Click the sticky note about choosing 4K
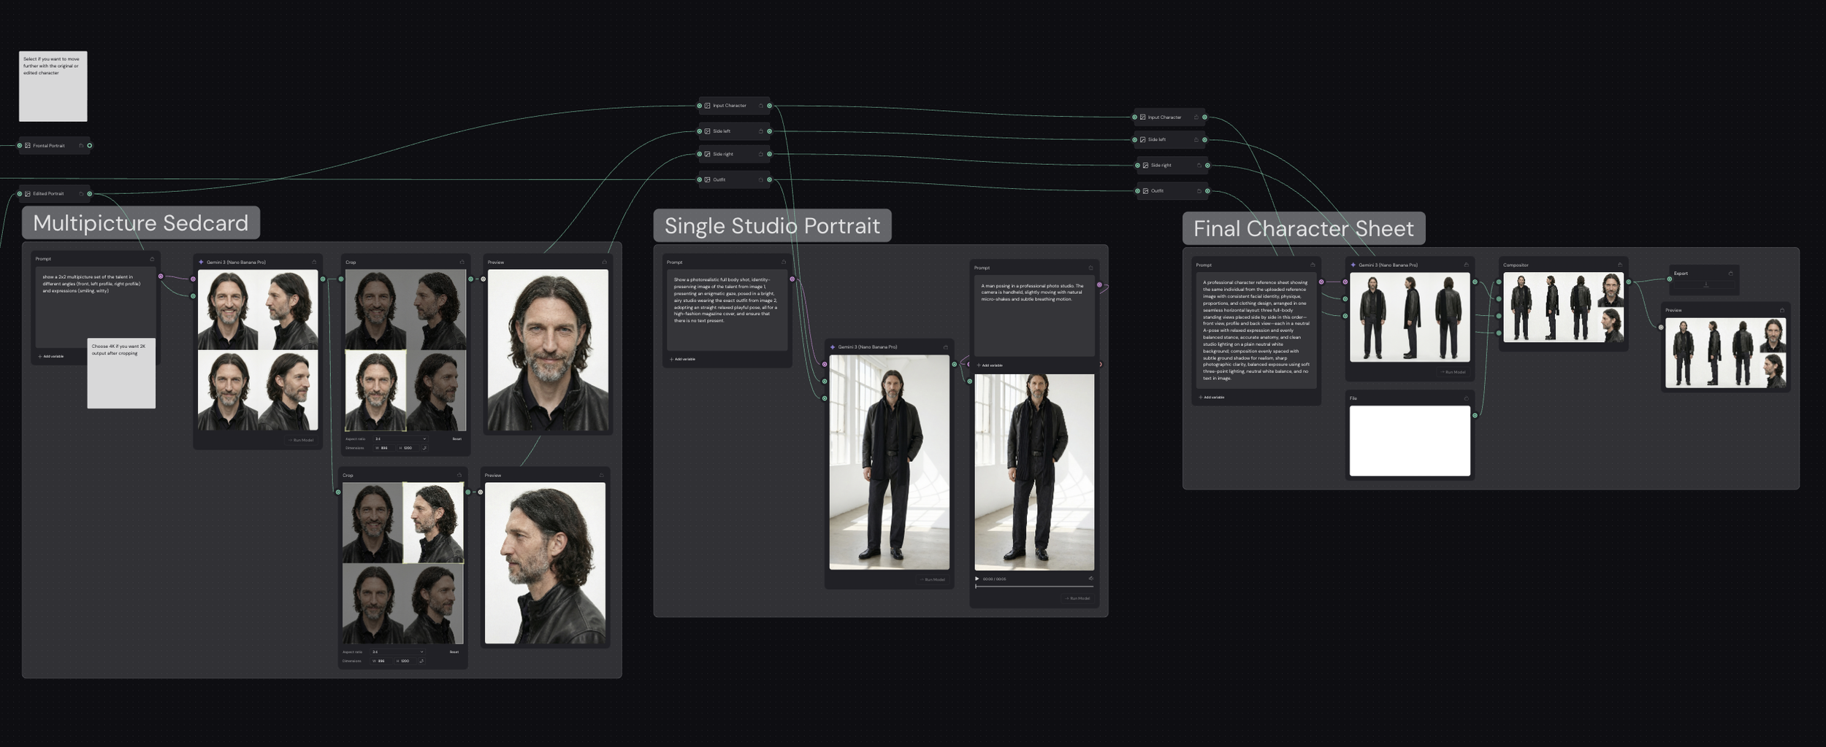 (121, 373)
